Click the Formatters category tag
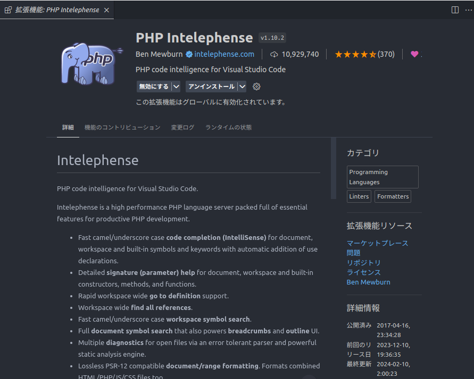Viewport: 474px width, 379px height. click(x=393, y=196)
